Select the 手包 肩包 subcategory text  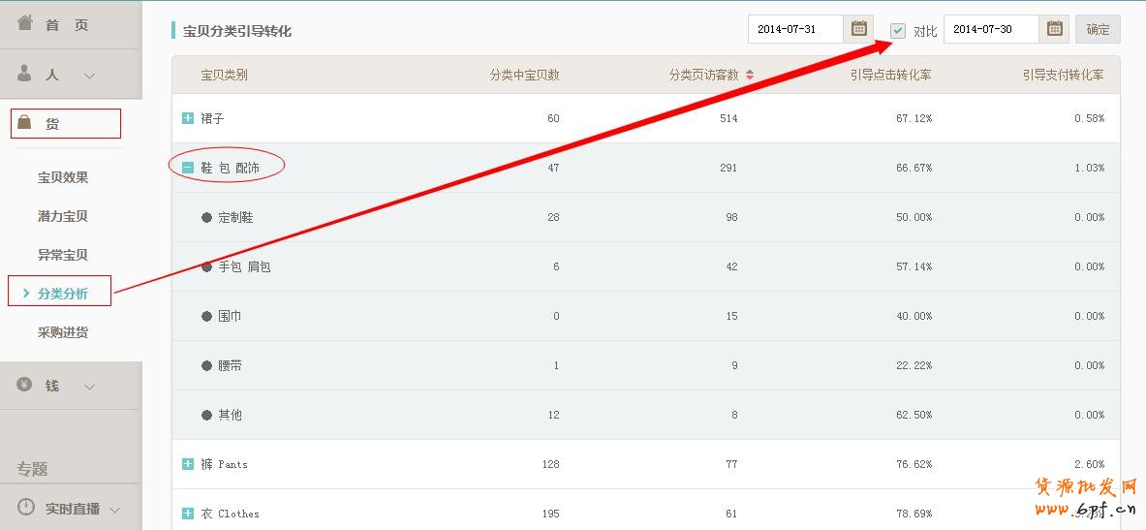point(245,266)
